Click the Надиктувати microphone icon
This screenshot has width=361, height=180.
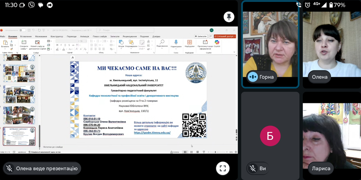tap(176, 43)
